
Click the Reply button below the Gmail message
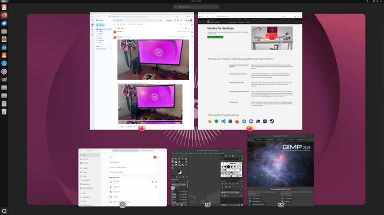click(x=120, y=126)
